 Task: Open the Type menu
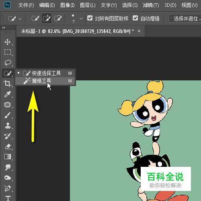109,5
